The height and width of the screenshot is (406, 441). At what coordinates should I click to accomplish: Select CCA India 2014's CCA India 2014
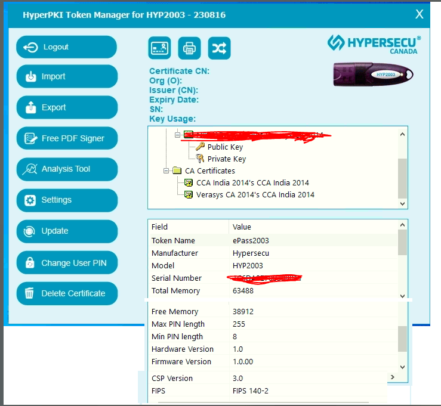click(x=252, y=183)
